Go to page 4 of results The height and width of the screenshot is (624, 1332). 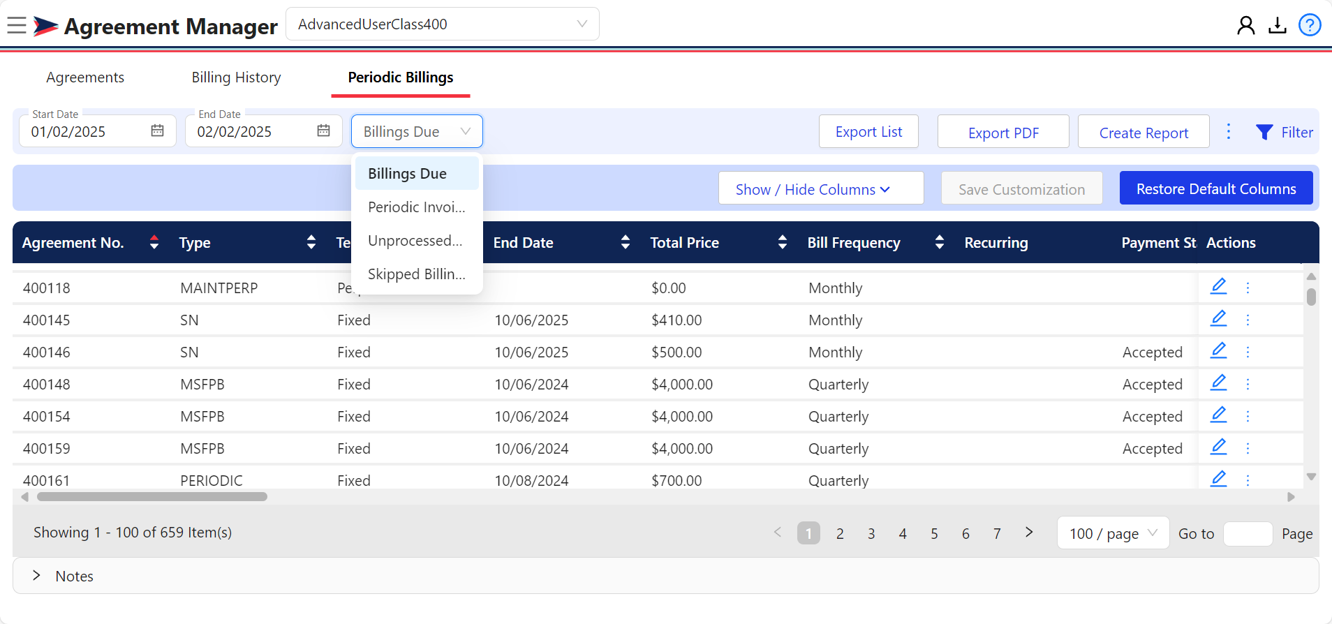click(903, 533)
